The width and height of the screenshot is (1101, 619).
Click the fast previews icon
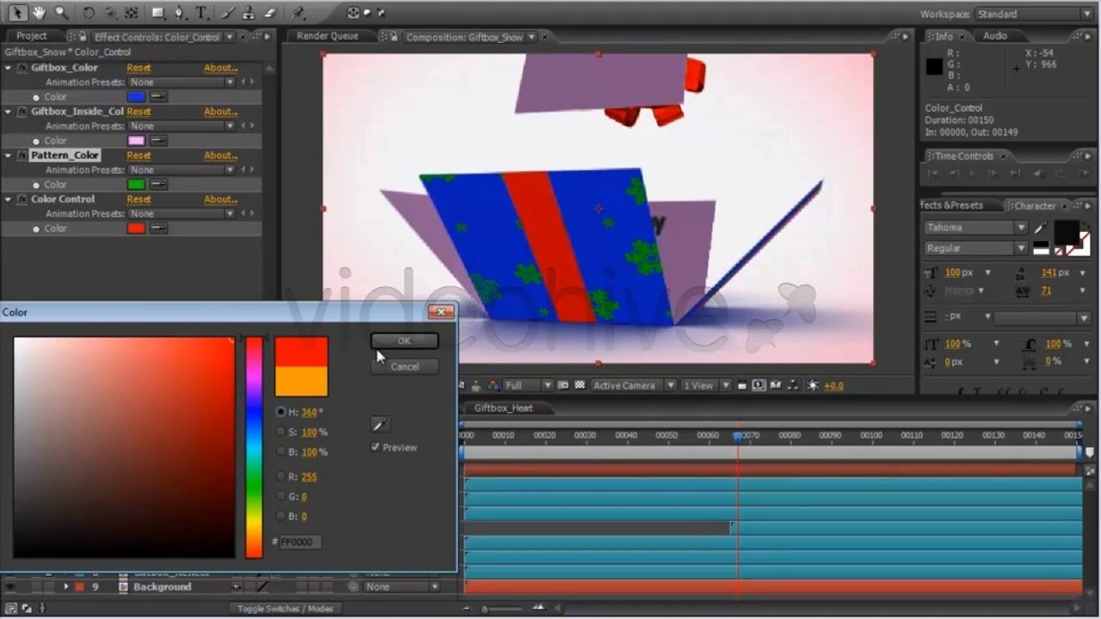pos(760,386)
